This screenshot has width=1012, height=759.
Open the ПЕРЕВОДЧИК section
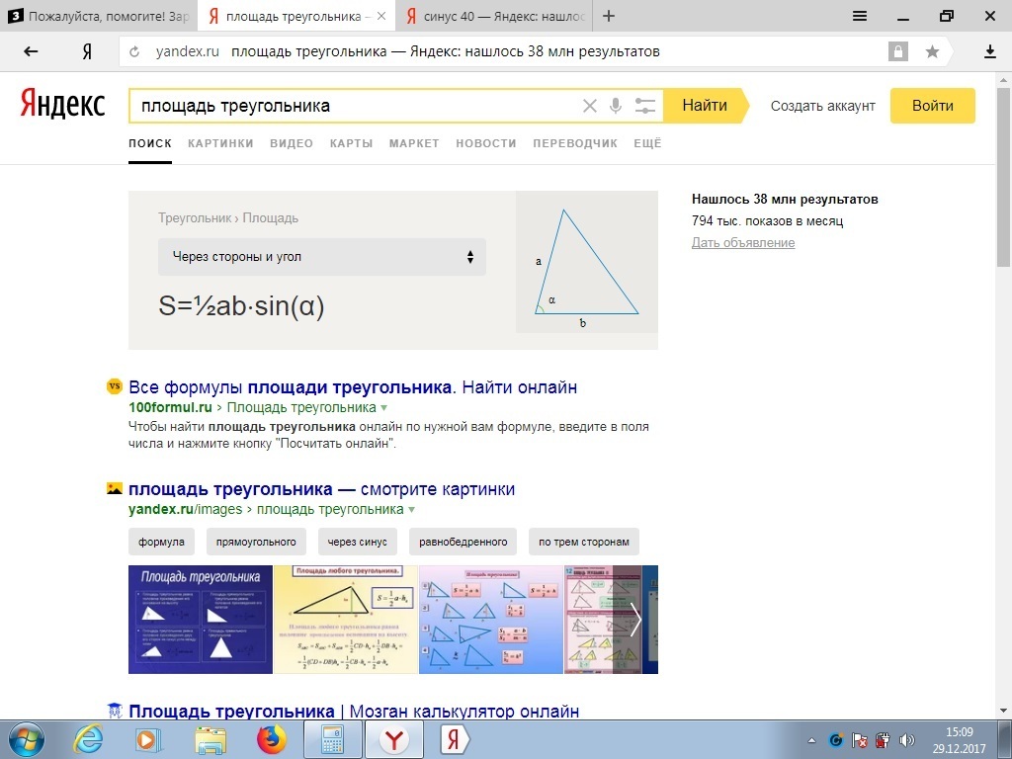[x=575, y=143]
